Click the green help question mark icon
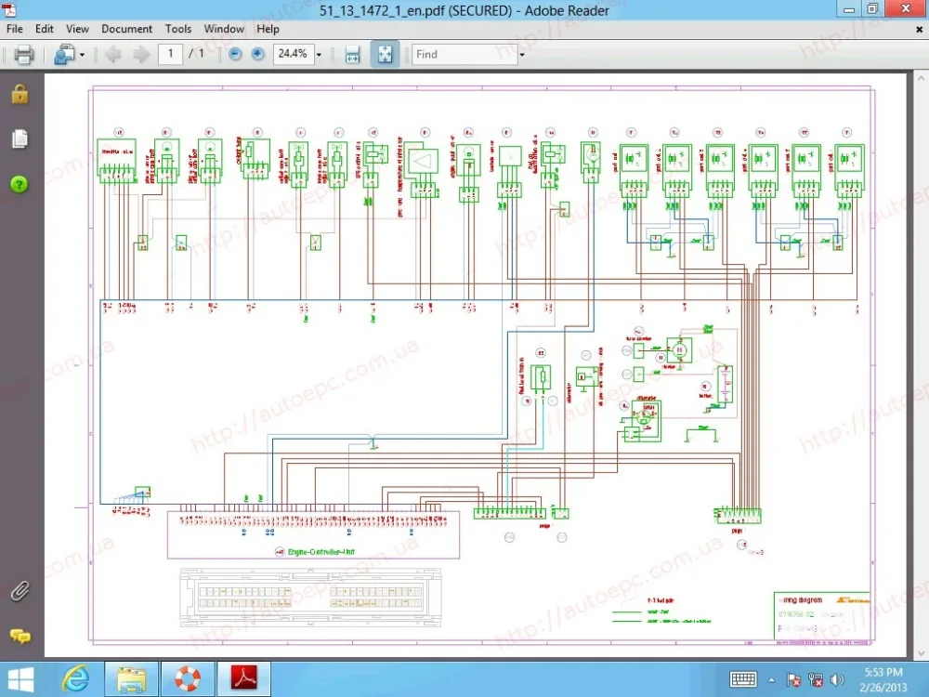 tap(20, 184)
